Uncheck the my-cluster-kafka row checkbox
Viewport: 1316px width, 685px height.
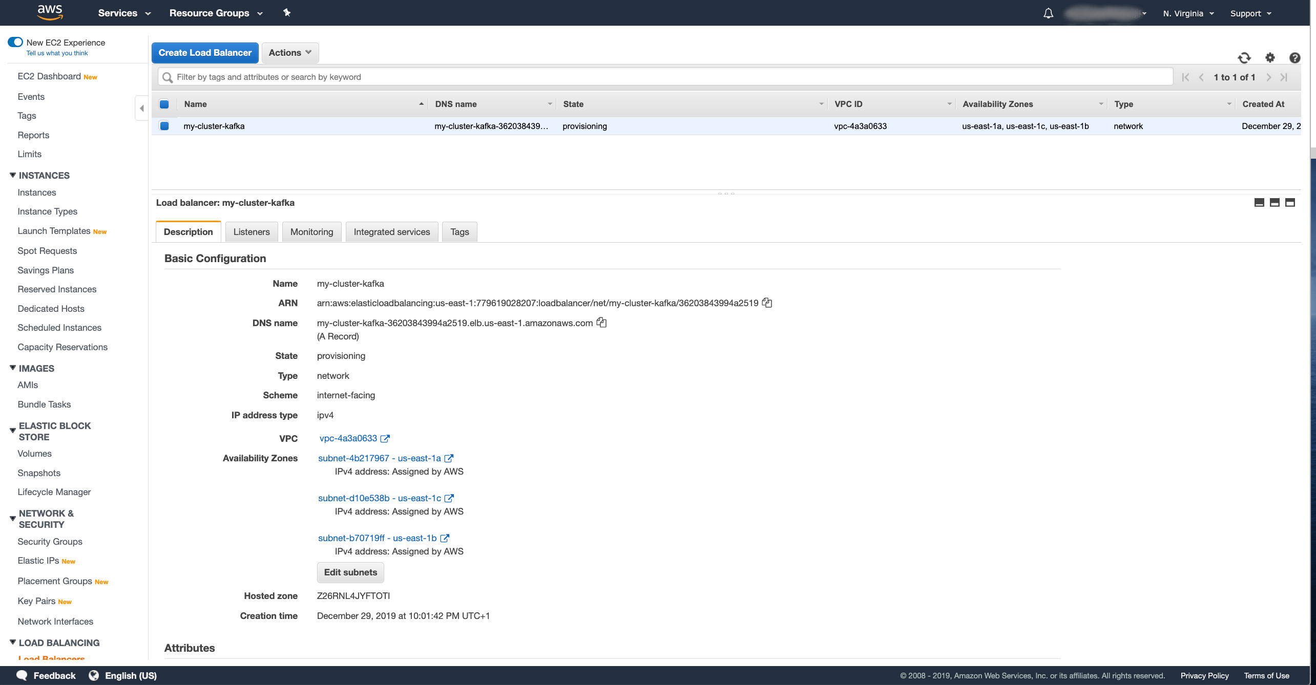coord(164,126)
